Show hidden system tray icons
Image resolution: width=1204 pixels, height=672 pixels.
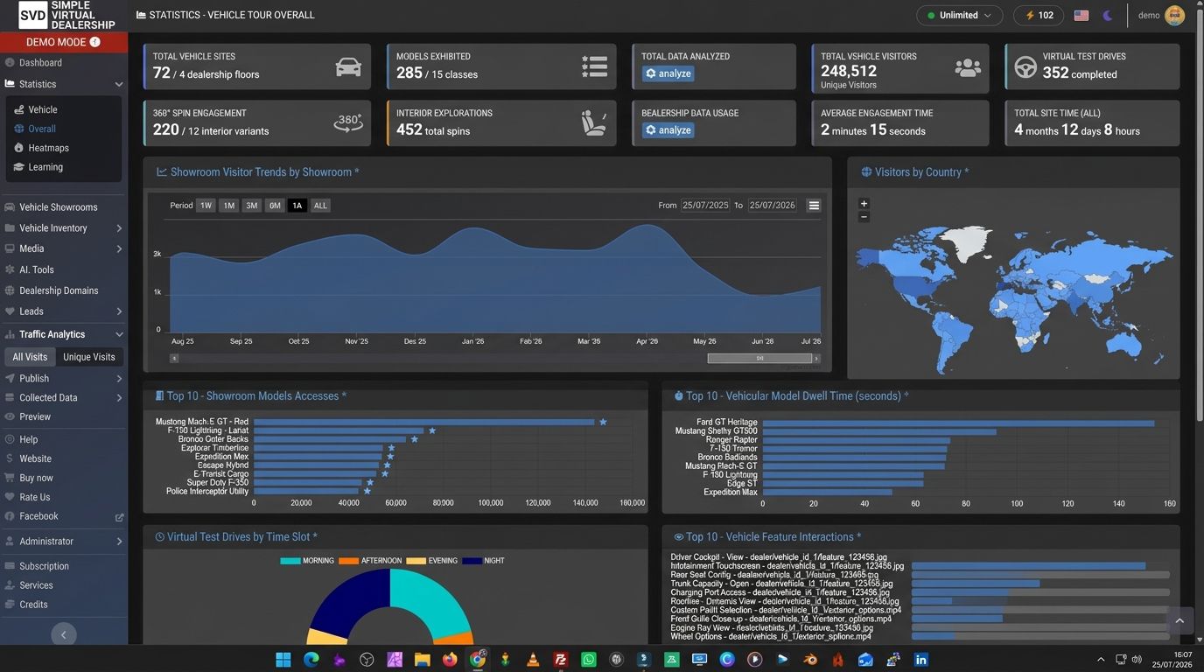[x=1100, y=660]
